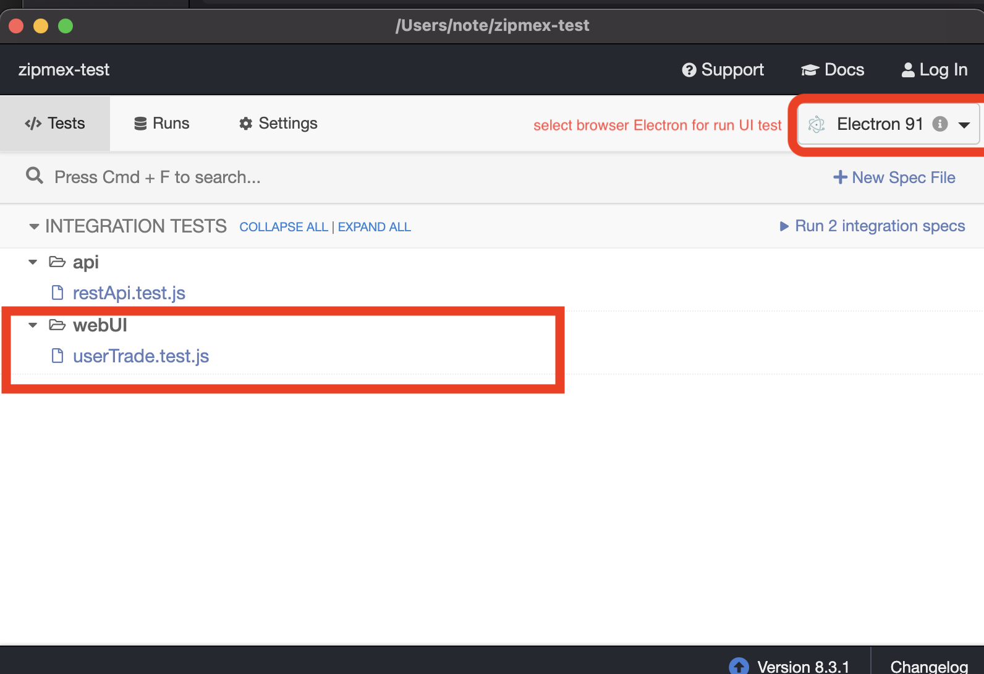This screenshot has width=984, height=674.
Task: Click EXPAND ALL
Action: (375, 227)
